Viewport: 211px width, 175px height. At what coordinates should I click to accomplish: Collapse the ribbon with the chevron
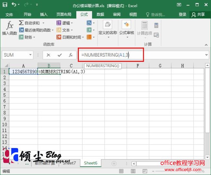[x=206, y=45]
